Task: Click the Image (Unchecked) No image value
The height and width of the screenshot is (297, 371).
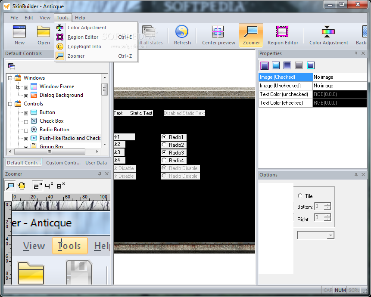Action: click(x=340, y=86)
